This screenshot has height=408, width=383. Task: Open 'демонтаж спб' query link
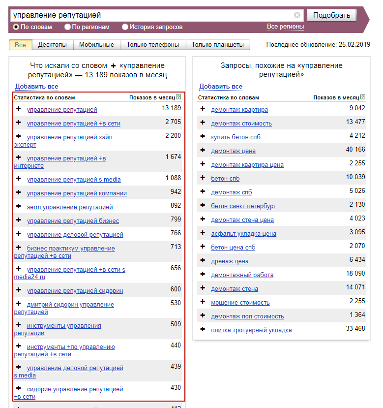click(232, 192)
